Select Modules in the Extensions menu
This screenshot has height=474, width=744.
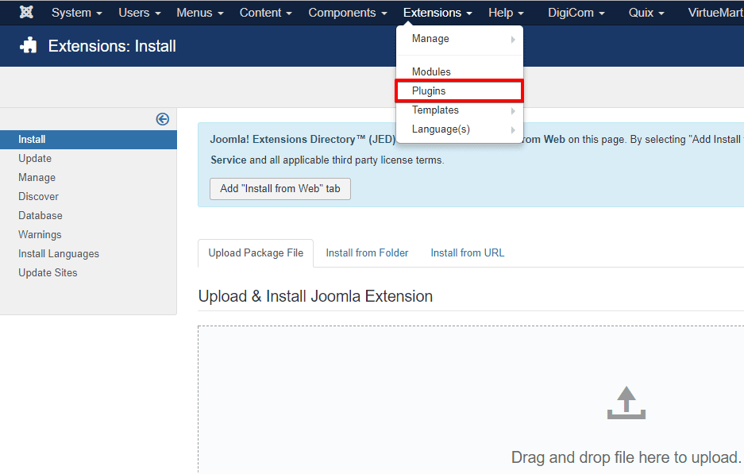point(459,72)
